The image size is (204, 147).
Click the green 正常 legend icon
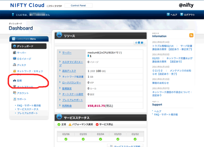59,124
